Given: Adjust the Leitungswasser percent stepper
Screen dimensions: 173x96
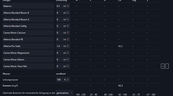Looking at the screenshot, I should coord(68,80).
